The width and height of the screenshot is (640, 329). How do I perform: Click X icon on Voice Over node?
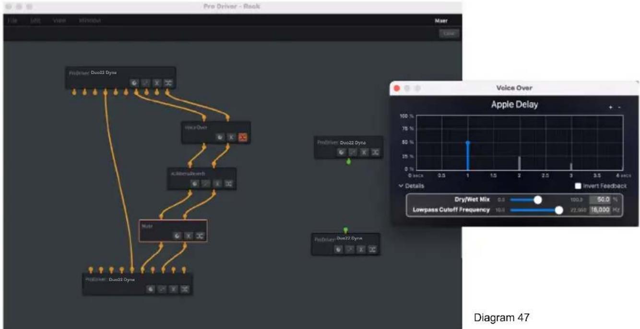click(231, 137)
